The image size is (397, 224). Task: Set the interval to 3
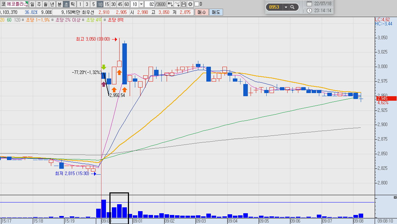coord(87,4)
